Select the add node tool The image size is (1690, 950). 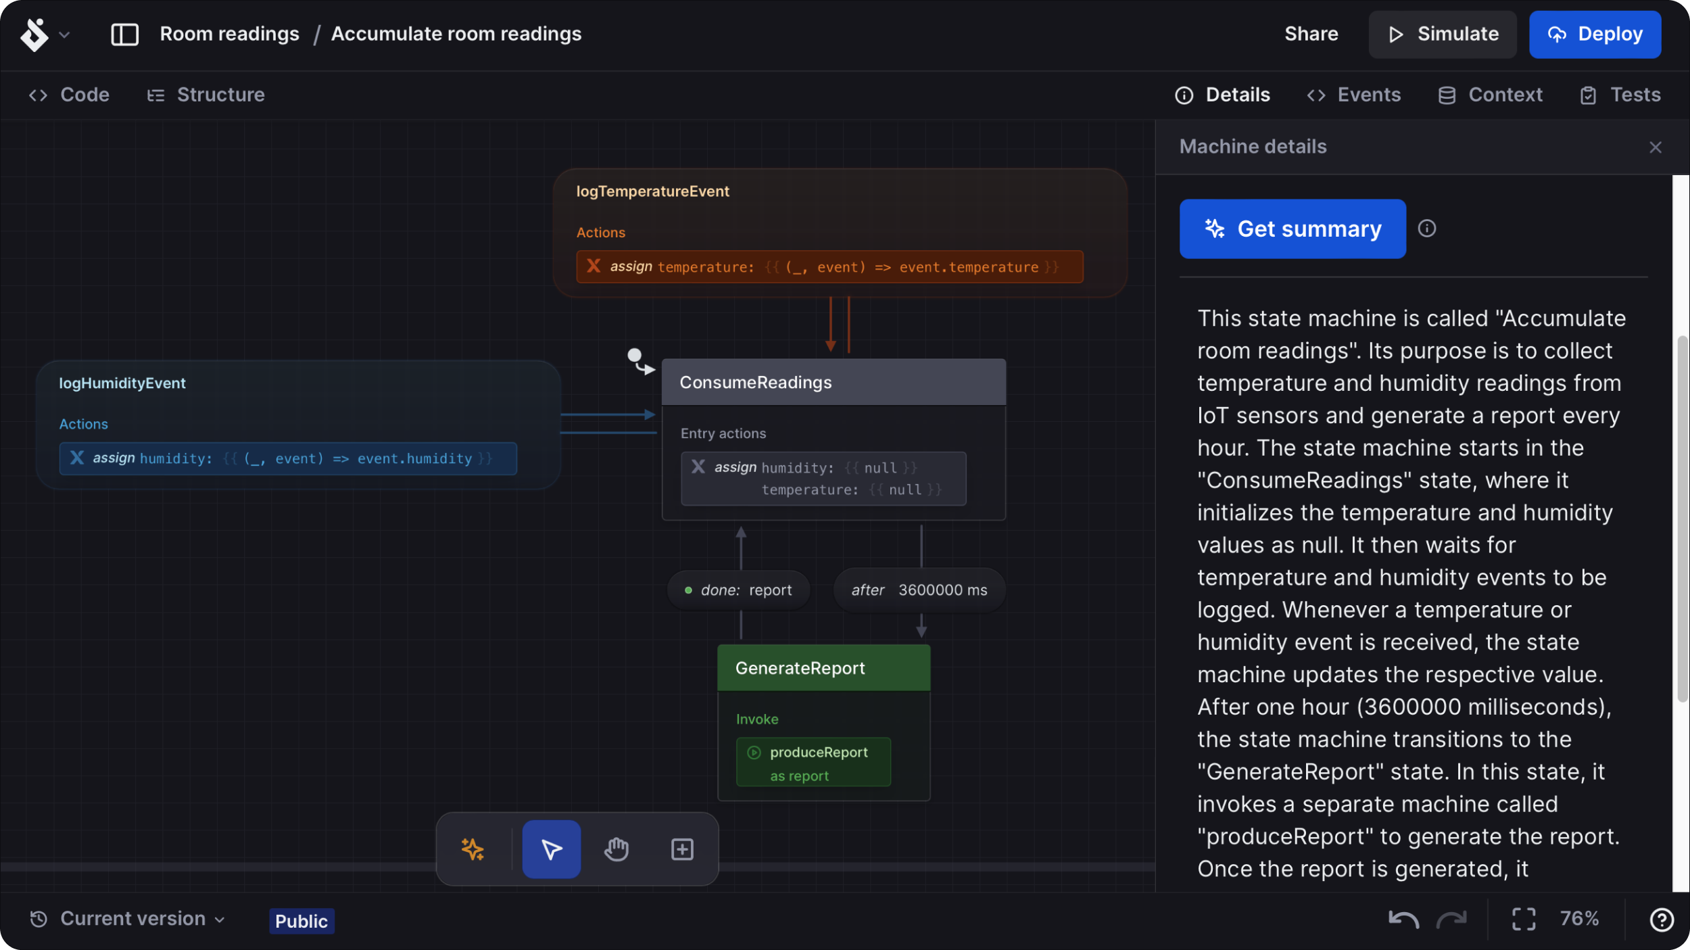[681, 849]
